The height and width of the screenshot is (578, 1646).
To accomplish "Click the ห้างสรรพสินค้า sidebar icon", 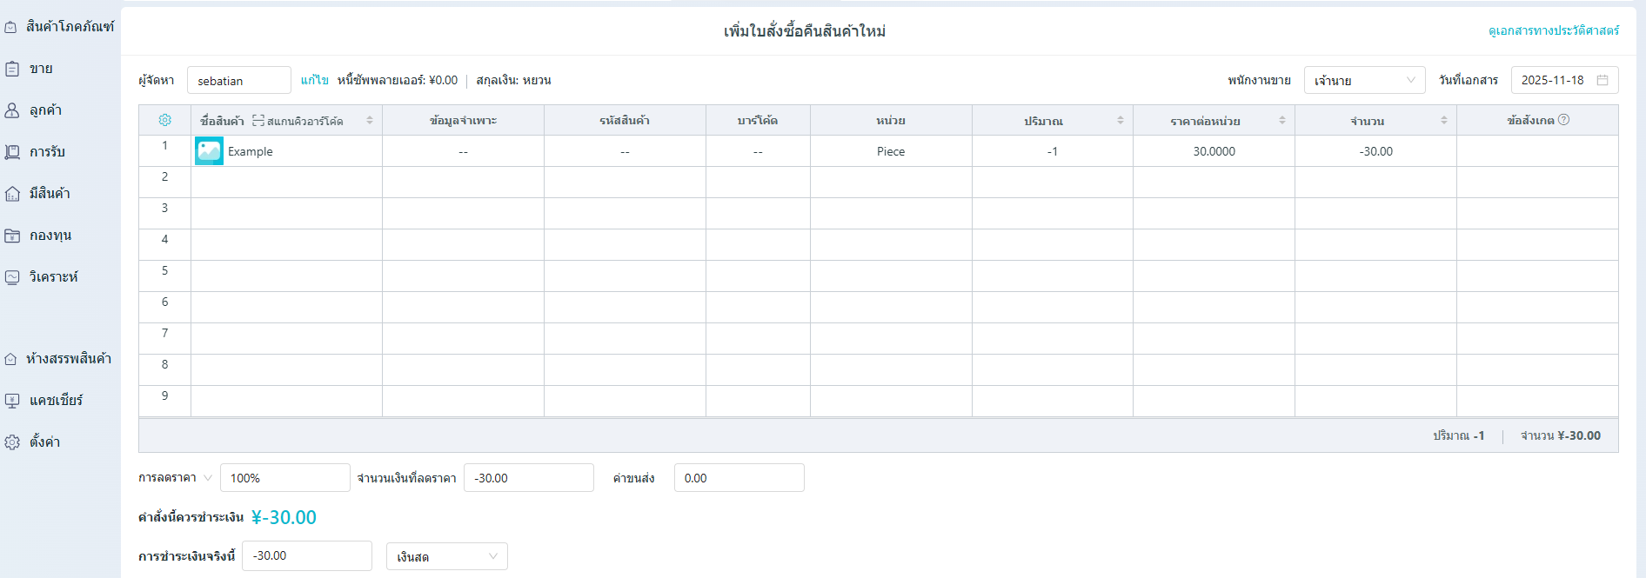I will pyautogui.click(x=11, y=359).
